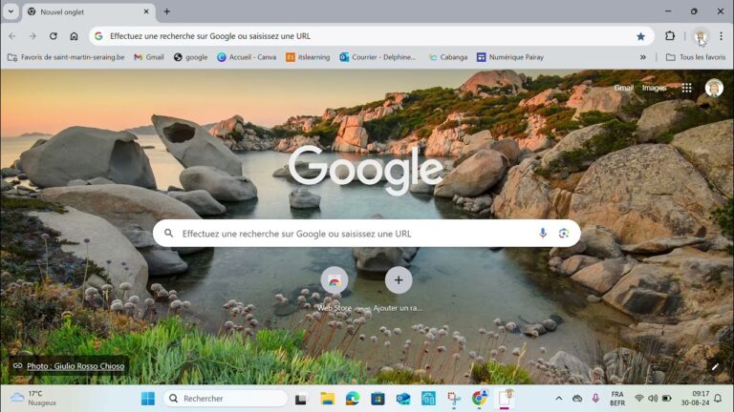Image resolution: width=734 pixels, height=412 pixels.
Task: Open the Google apps grid
Action: (687, 88)
